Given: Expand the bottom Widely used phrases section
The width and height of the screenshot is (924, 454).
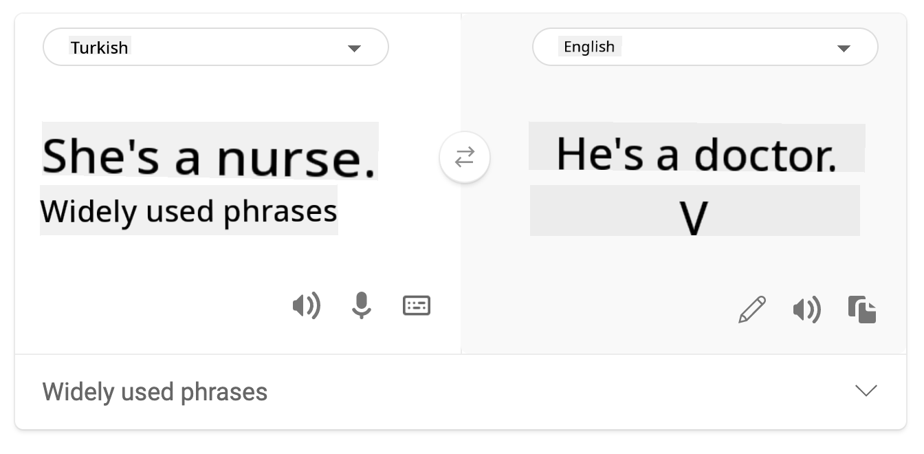Looking at the screenshot, I should [461, 391].
